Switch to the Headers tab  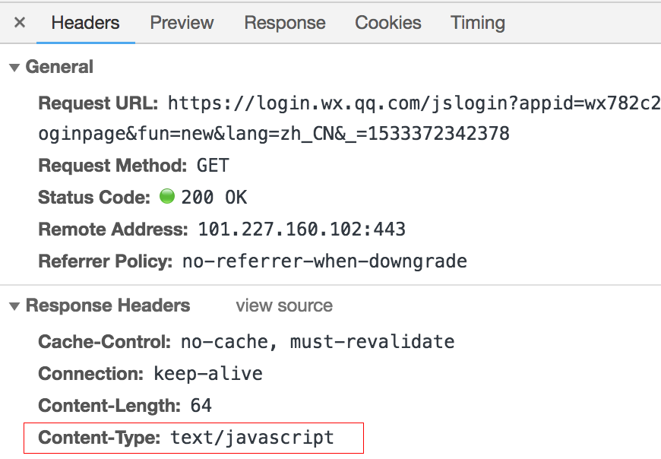pyautogui.click(x=85, y=23)
